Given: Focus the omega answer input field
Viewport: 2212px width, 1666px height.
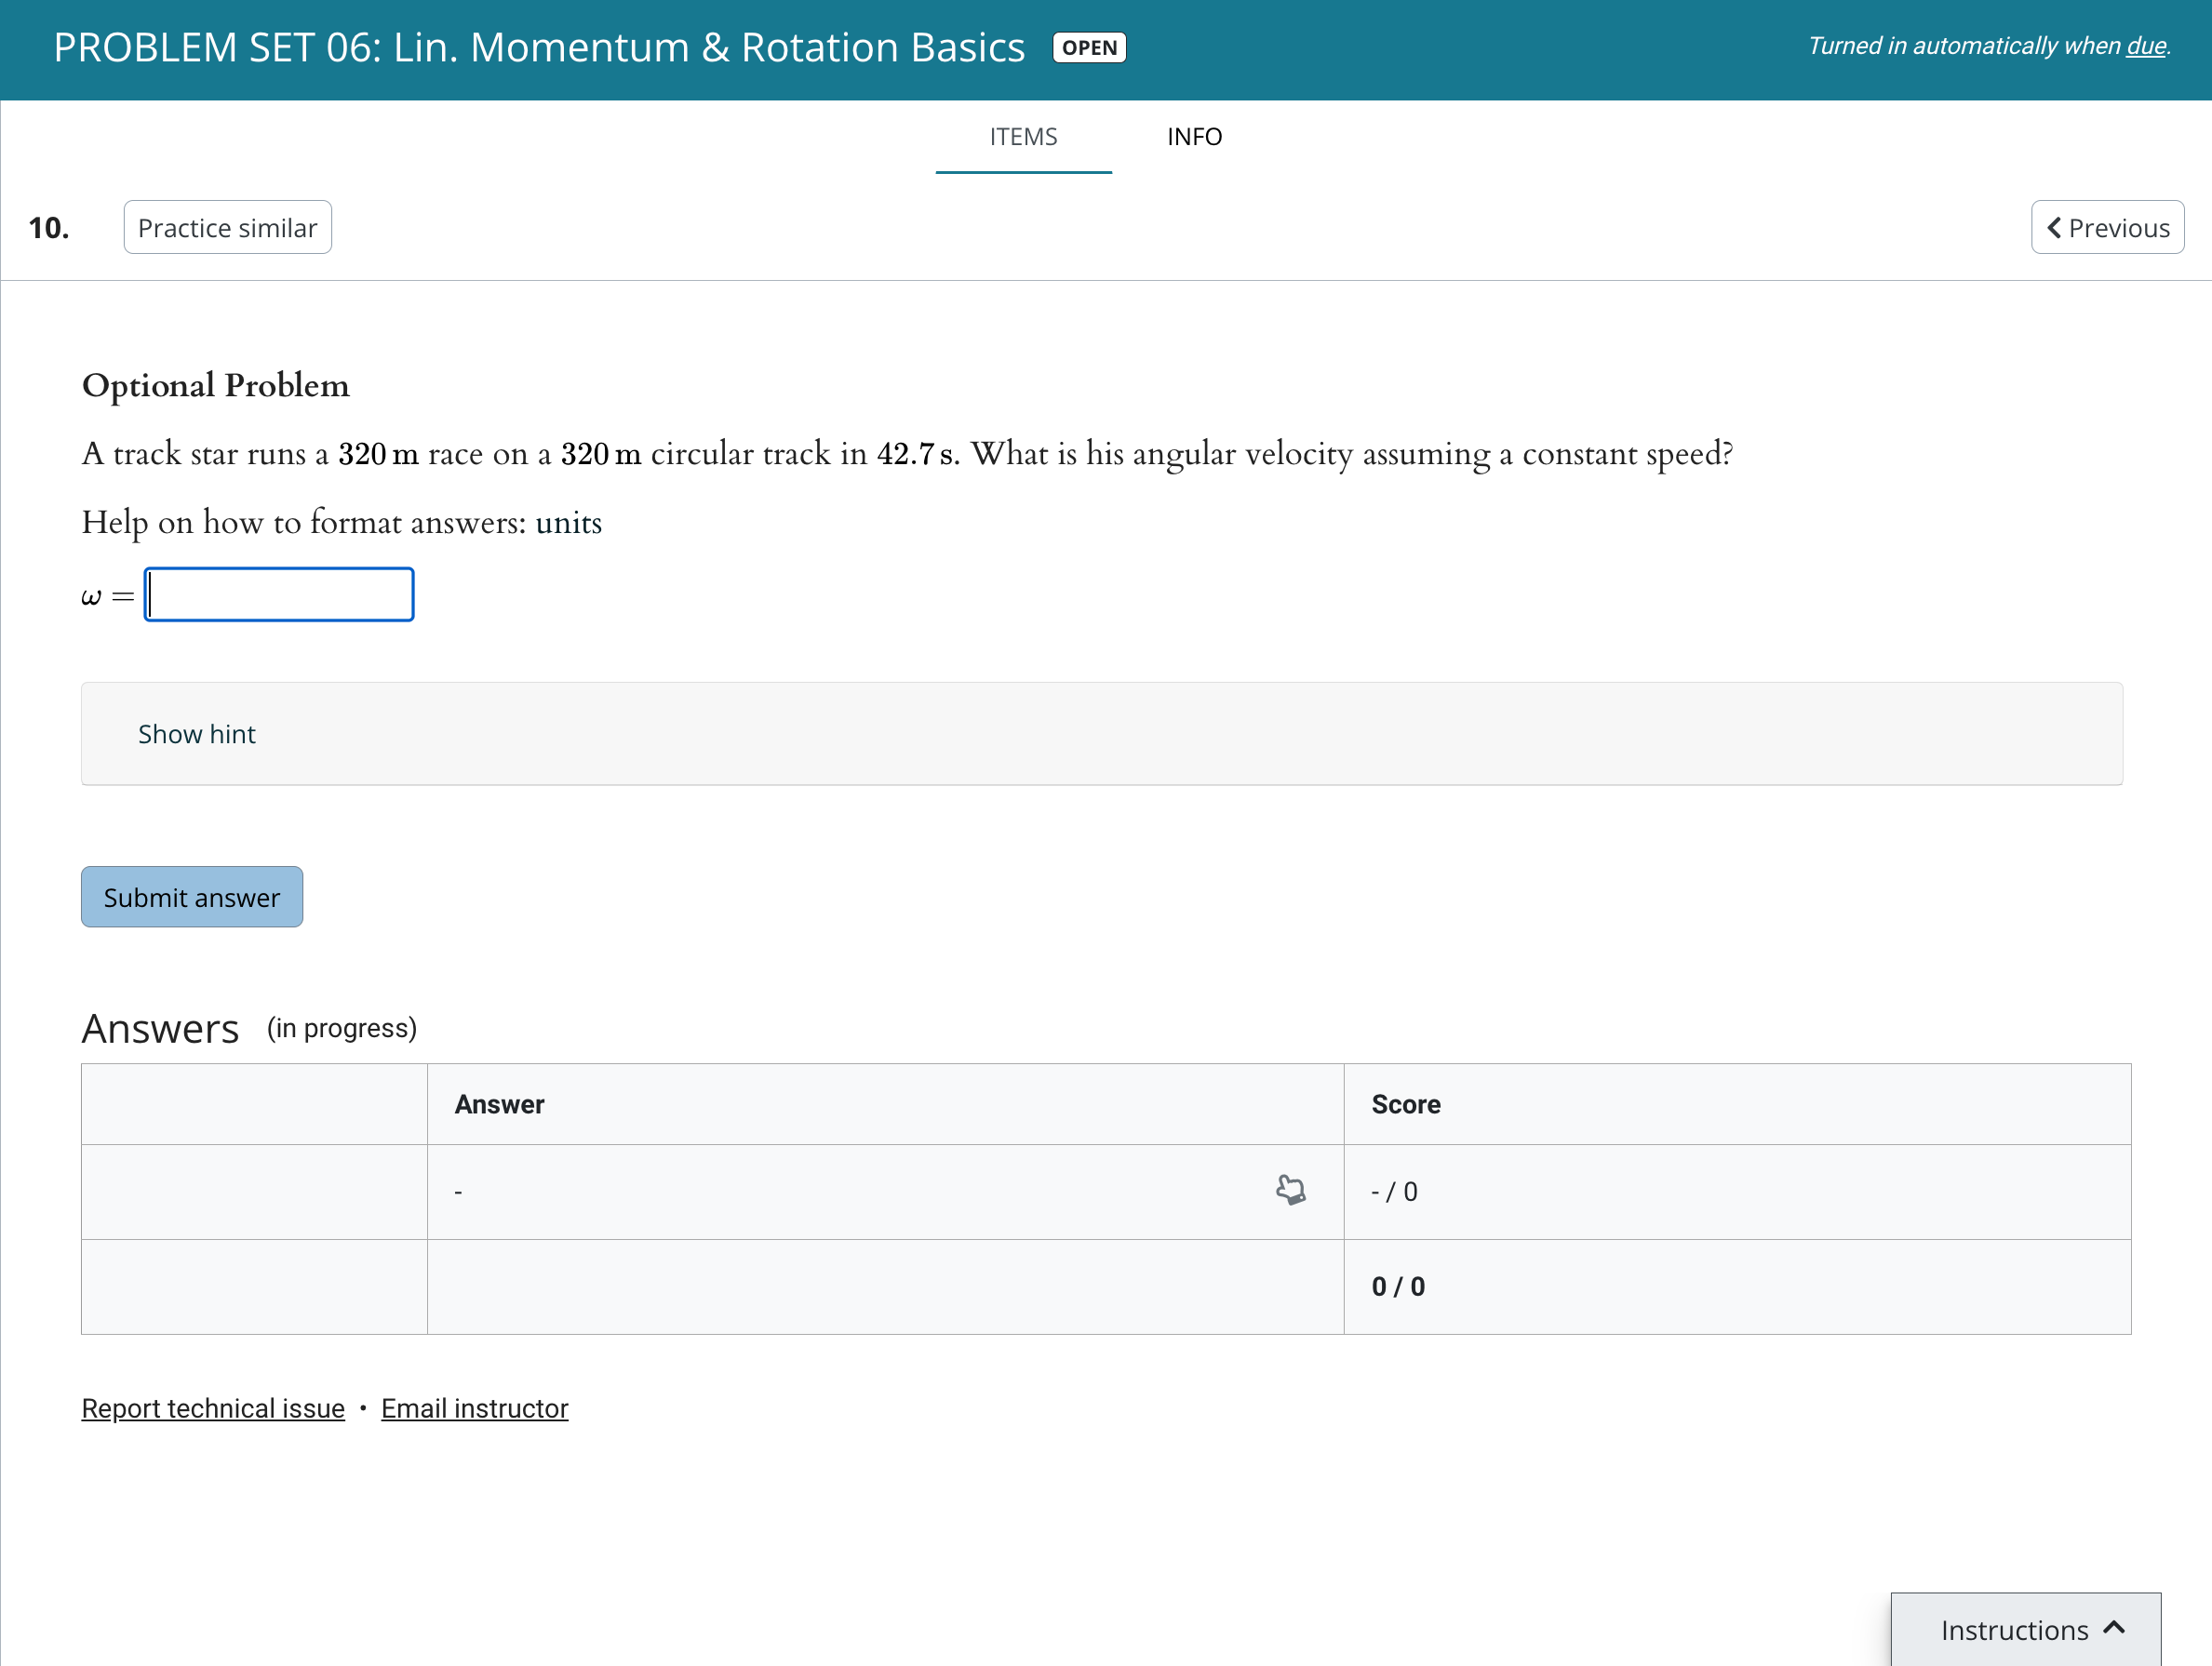Looking at the screenshot, I should 279,595.
